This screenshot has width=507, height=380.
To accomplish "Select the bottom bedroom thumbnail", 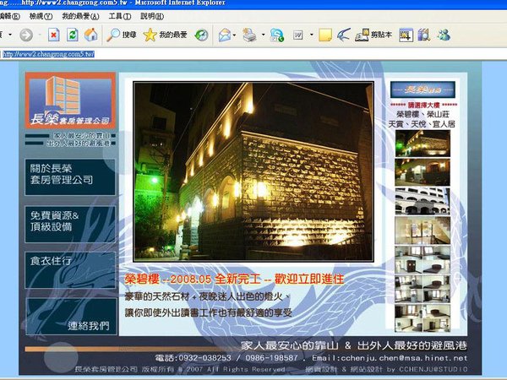I will tap(422, 318).
